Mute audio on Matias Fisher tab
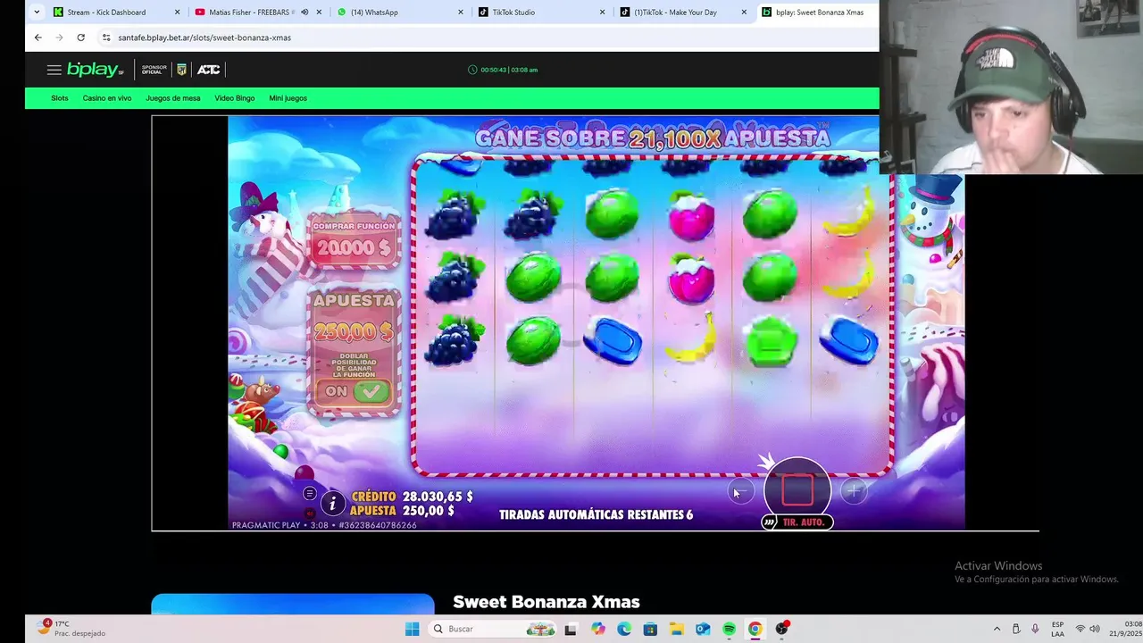Image resolution: width=1143 pixels, height=643 pixels. point(305,13)
